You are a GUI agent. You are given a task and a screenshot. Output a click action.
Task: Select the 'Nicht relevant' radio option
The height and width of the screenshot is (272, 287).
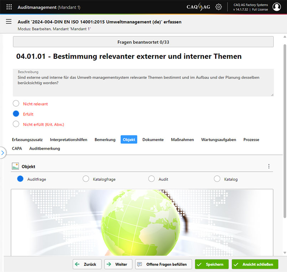16,104
